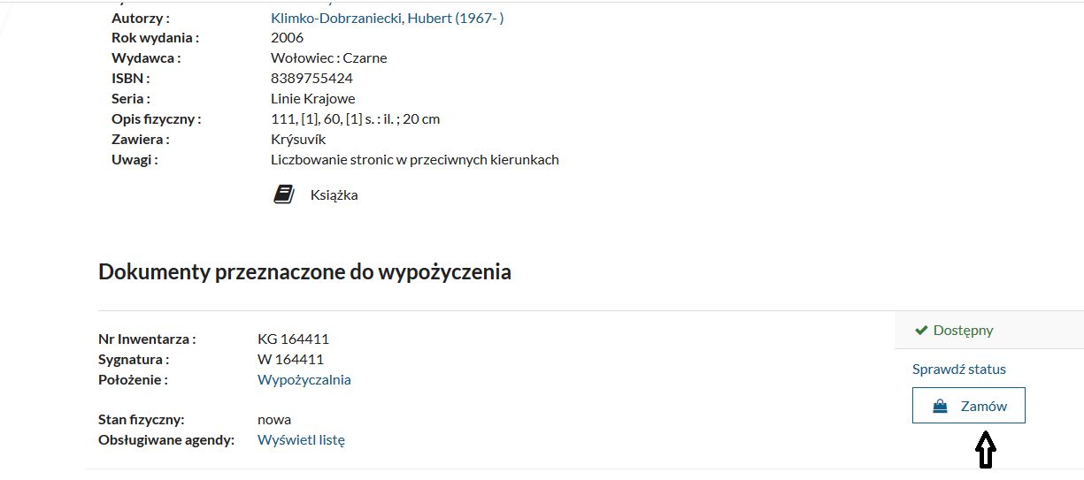The image size is (1084, 480).
Task: Open the Wypożyczalnia location link
Action: (x=304, y=380)
